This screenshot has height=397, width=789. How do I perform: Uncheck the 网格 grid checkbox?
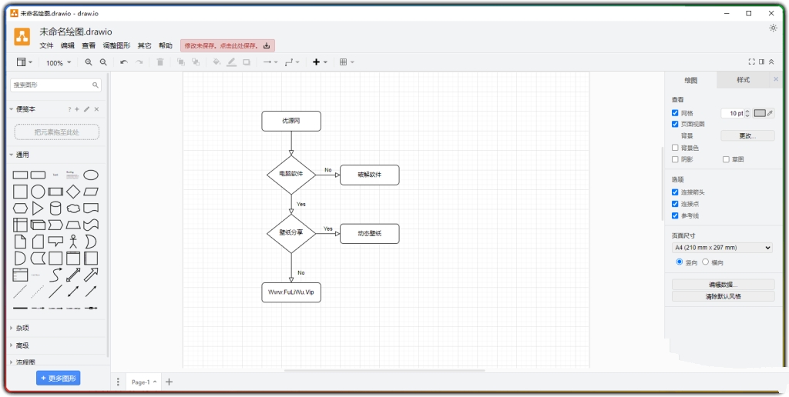[x=676, y=113]
